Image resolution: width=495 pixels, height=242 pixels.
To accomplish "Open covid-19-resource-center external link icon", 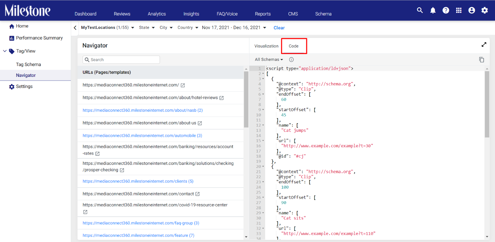I will click(85, 212).
